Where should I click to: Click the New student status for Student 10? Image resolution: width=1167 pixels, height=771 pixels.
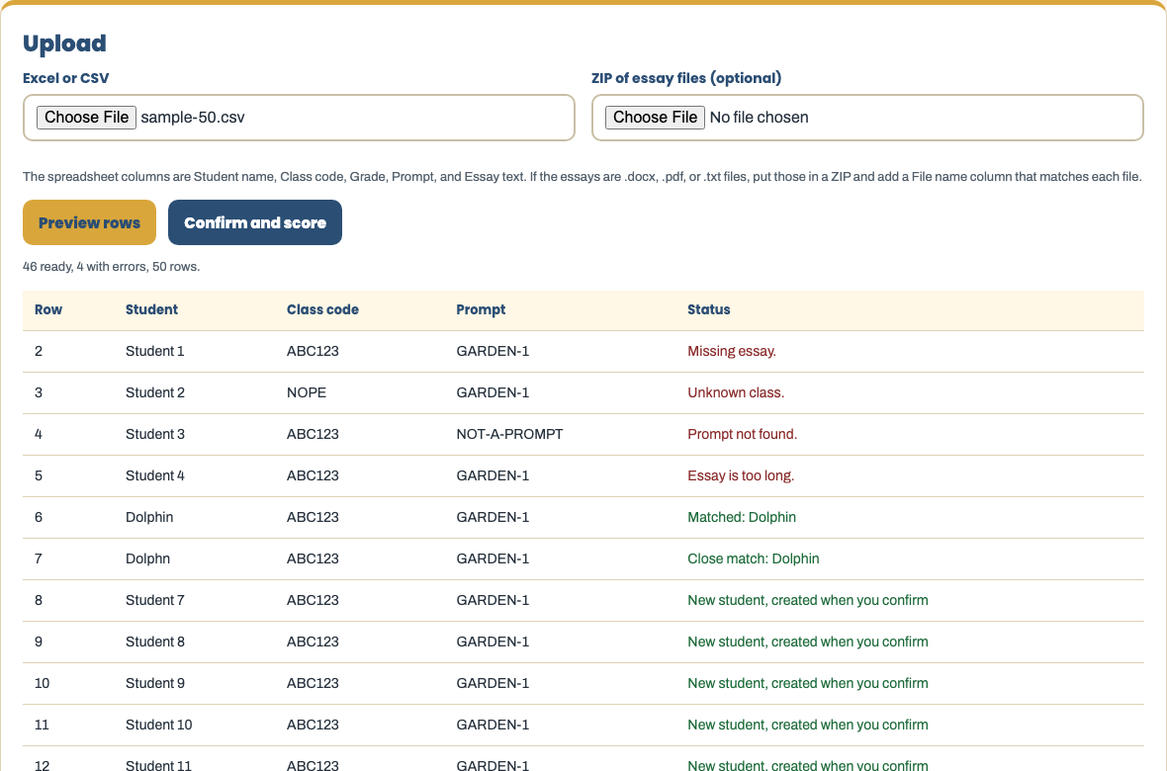808,726
